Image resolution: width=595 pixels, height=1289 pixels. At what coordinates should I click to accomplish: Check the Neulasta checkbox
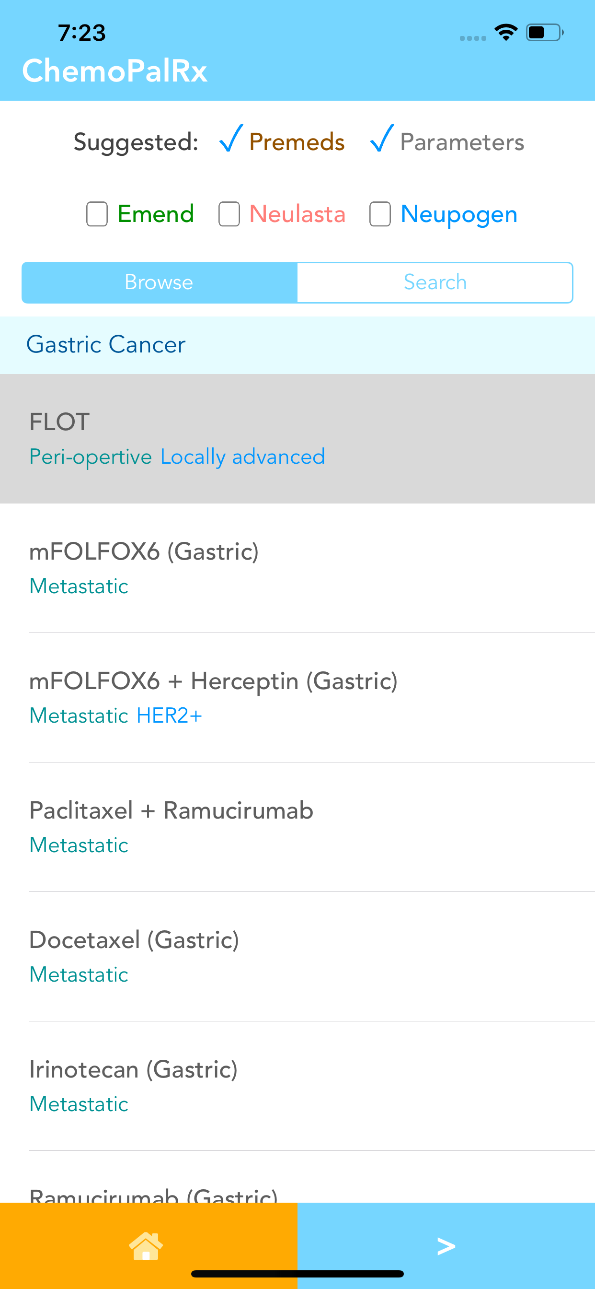(x=229, y=214)
